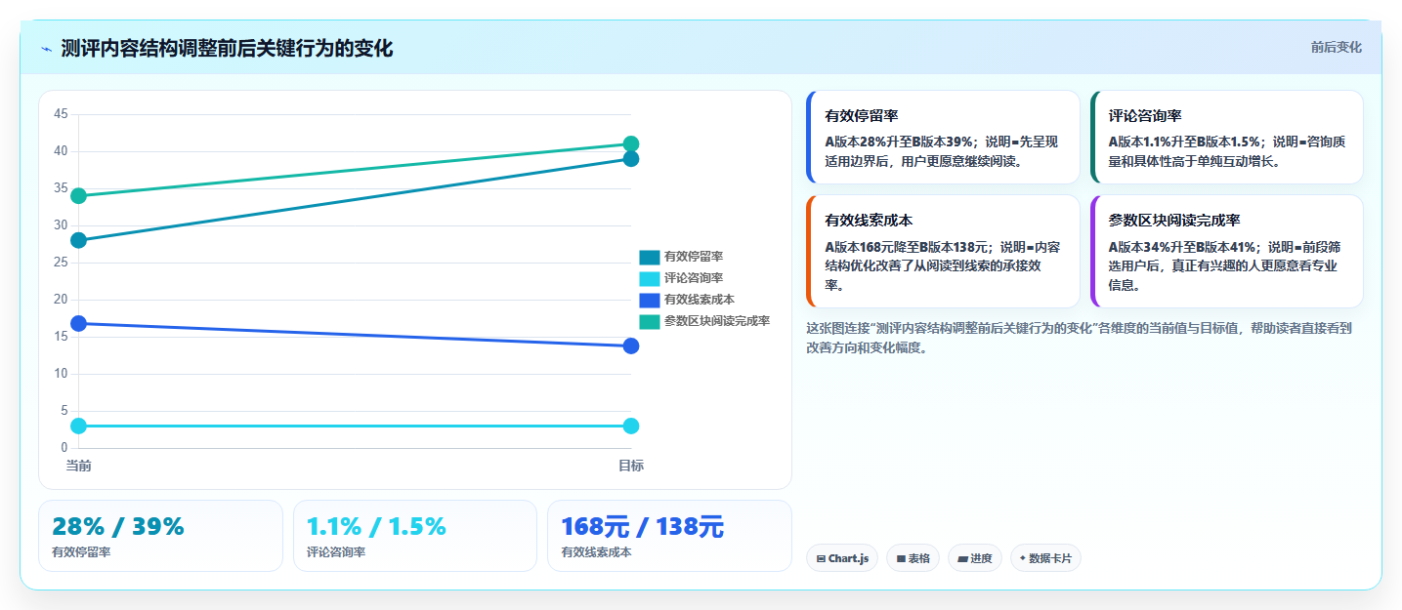Open the 数据卡片 tag pill

pyautogui.click(x=1045, y=558)
